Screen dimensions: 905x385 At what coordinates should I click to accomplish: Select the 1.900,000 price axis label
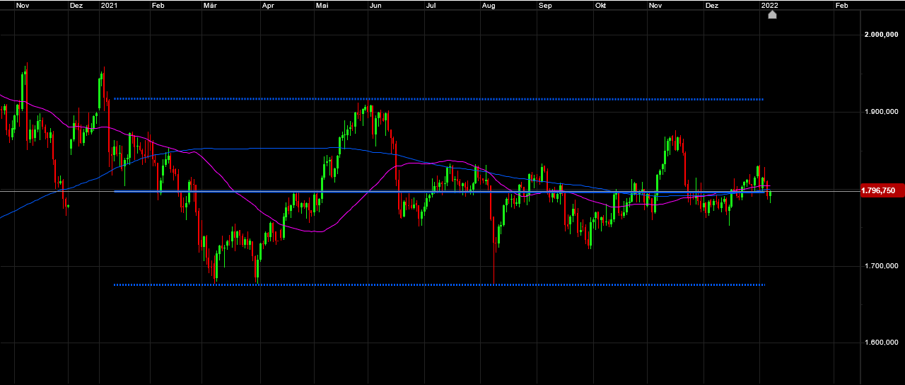tap(881, 112)
